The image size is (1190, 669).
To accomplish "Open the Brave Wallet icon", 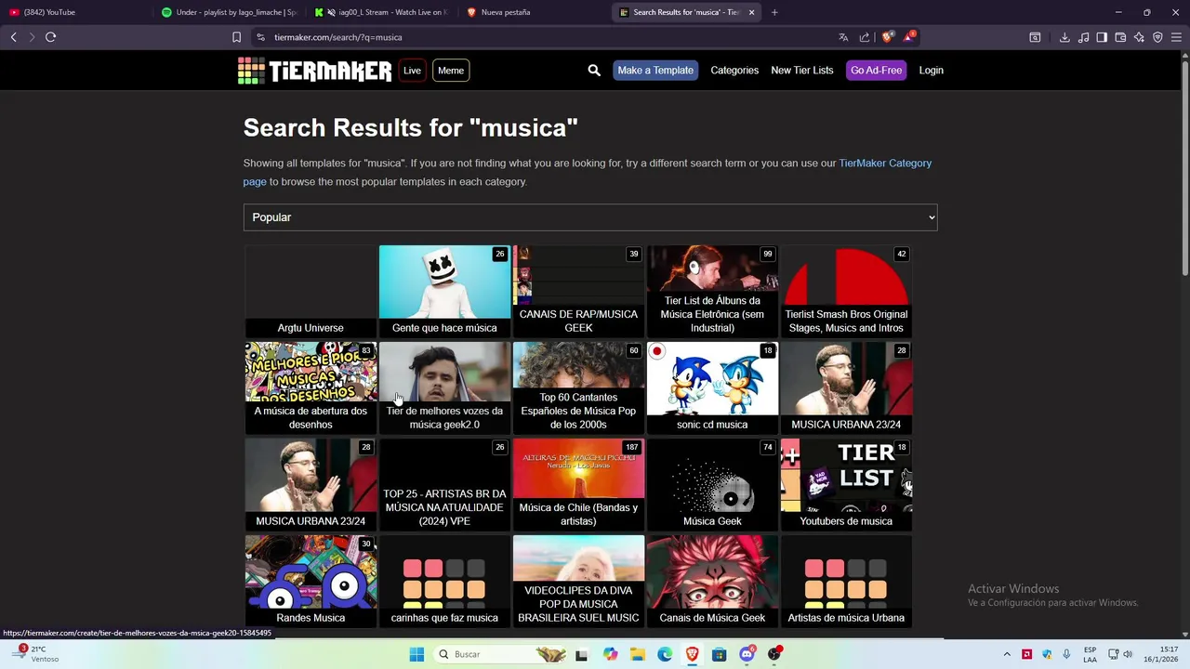I will pos(1120,37).
